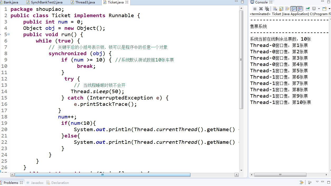Click Display Selected Console icon

pyautogui.click(x=314, y=9)
